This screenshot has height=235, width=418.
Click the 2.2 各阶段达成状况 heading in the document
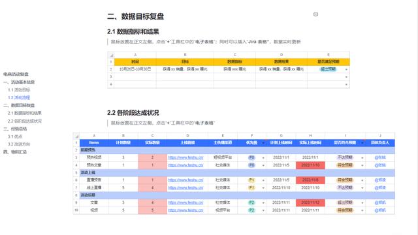[133, 113]
